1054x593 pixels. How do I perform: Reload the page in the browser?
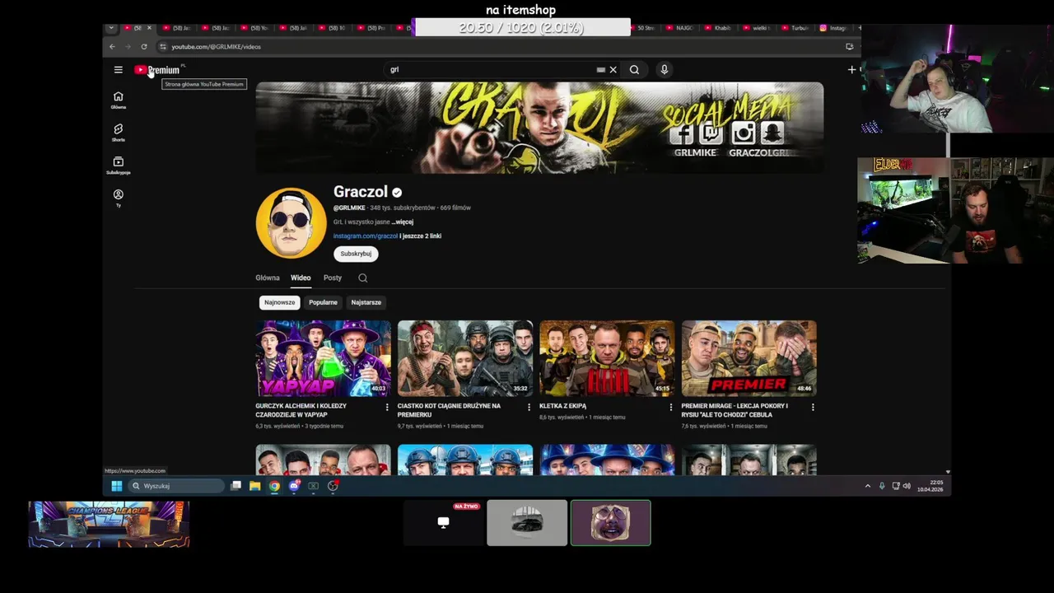144,46
